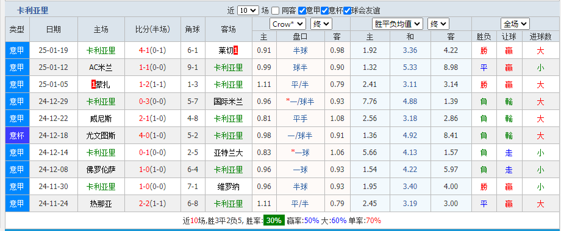Select the draw odds 5.33 cell
Image resolution: width=561 pixels, height=231 pixels.
tap(410, 67)
